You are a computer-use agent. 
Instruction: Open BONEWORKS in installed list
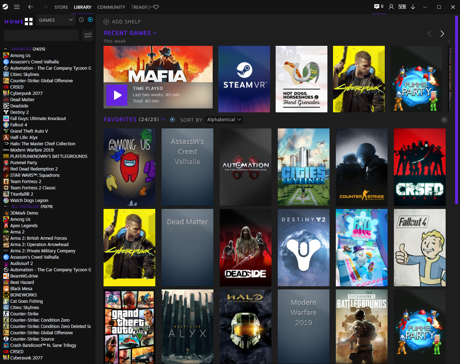tap(23, 295)
